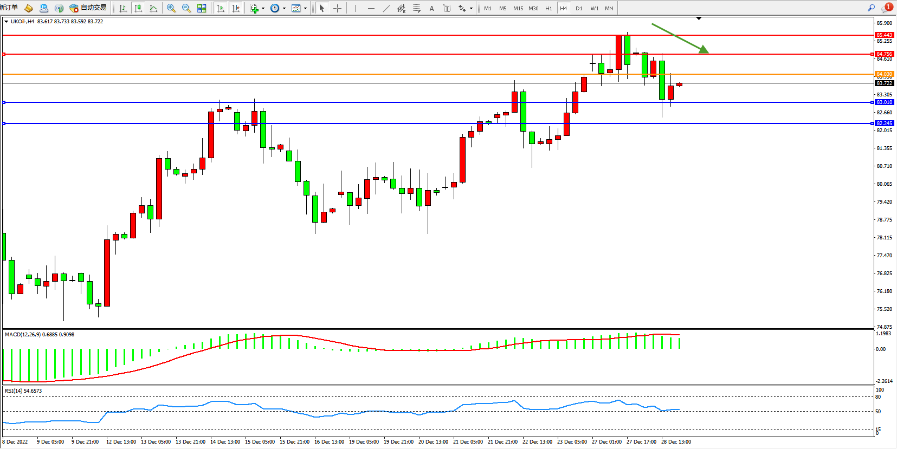Click the zoom in magnifier icon
The image size is (897, 449).
pos(171,8)
